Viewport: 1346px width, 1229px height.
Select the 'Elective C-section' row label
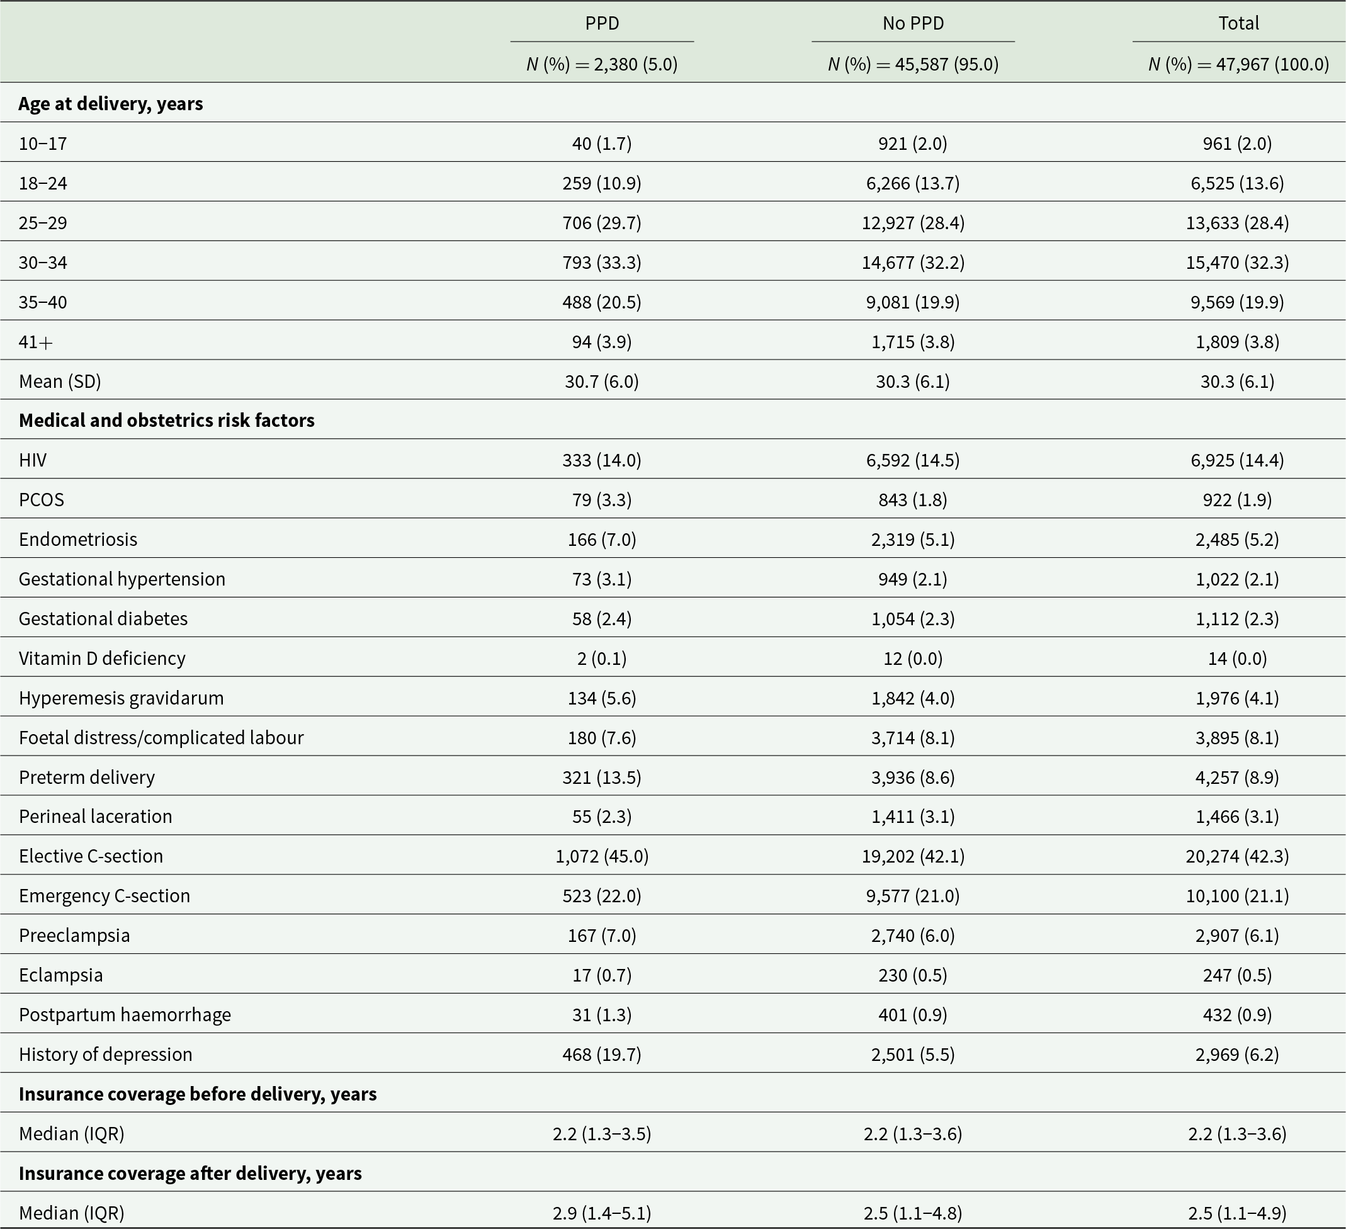click(91, 856)
